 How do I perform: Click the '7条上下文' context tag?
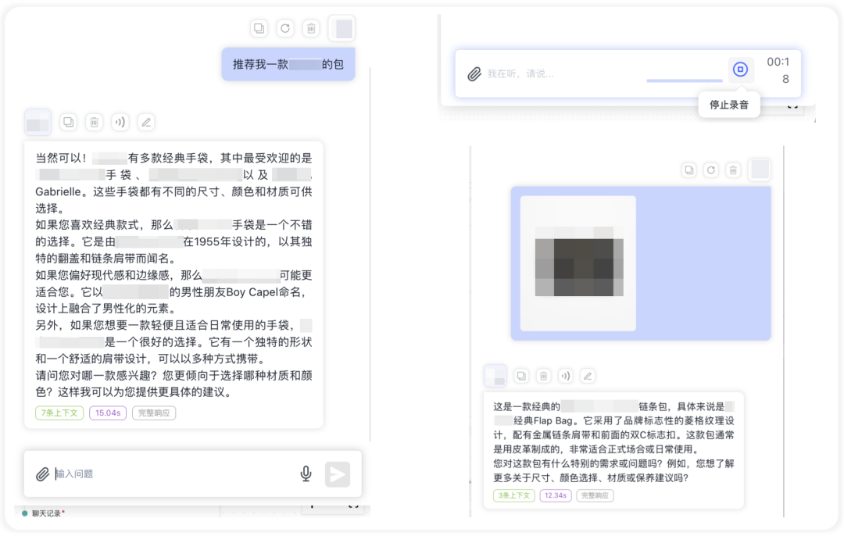point(59,413)
